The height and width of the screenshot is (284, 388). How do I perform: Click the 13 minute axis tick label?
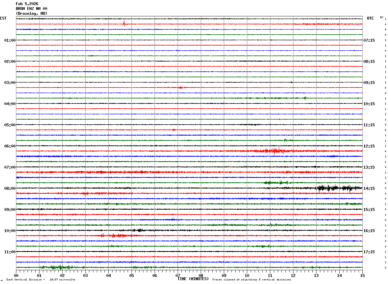click(316, 275)
